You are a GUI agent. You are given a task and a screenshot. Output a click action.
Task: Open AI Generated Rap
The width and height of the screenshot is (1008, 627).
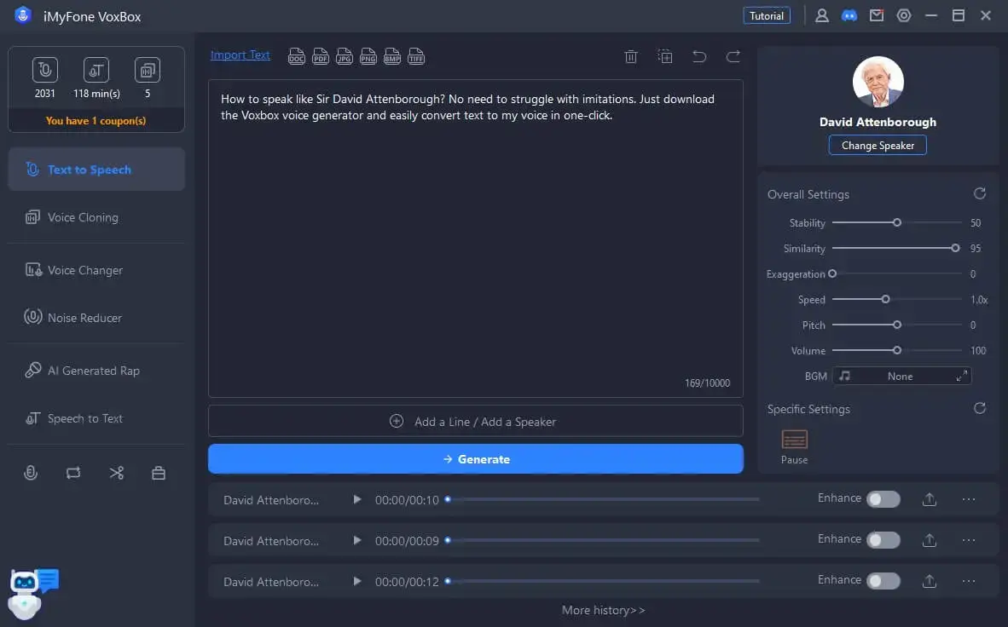96,370
